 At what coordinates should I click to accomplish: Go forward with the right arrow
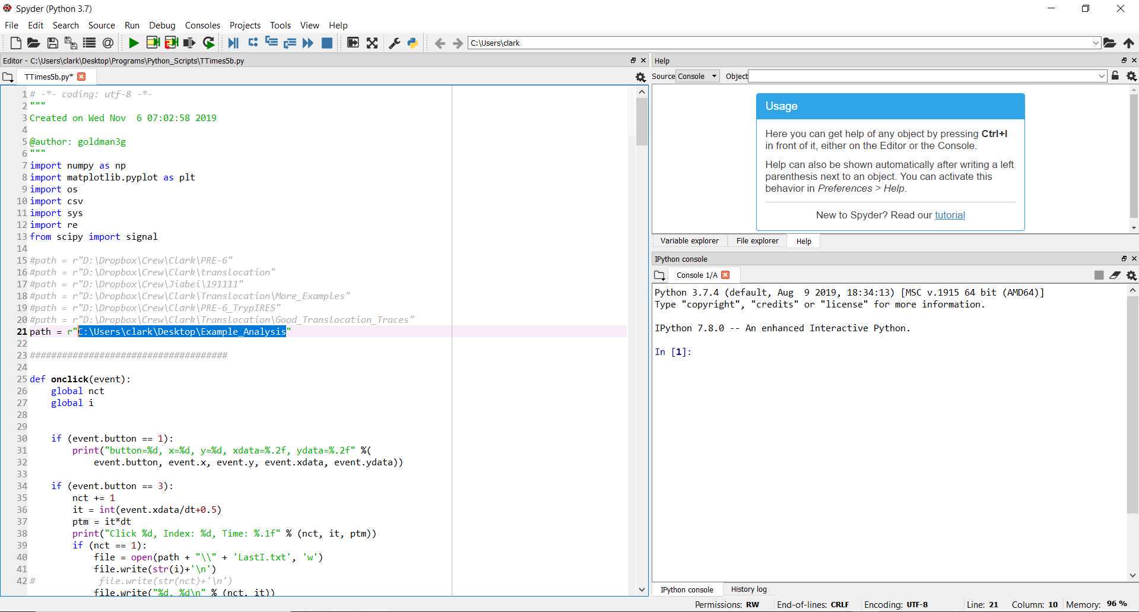point(458,43)
